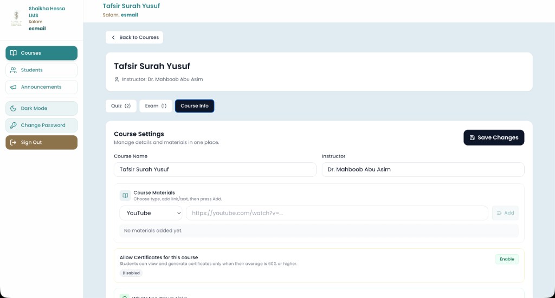Click the 'No materials added yet.' text
This screenshot has height=298, width=555.
pos(153,230)
